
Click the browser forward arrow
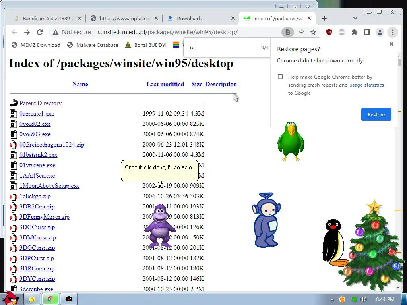tap(27, 32)
